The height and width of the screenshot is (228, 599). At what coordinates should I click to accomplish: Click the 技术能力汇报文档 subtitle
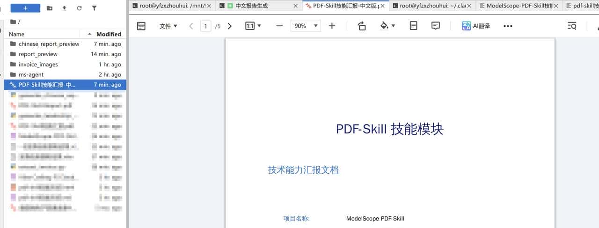coord(303,169)
